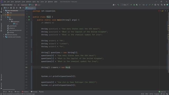Image resolution: width=169 pixels, height=95 pixels.
Task: Expand External Libraries node
Action: [4, 35]
